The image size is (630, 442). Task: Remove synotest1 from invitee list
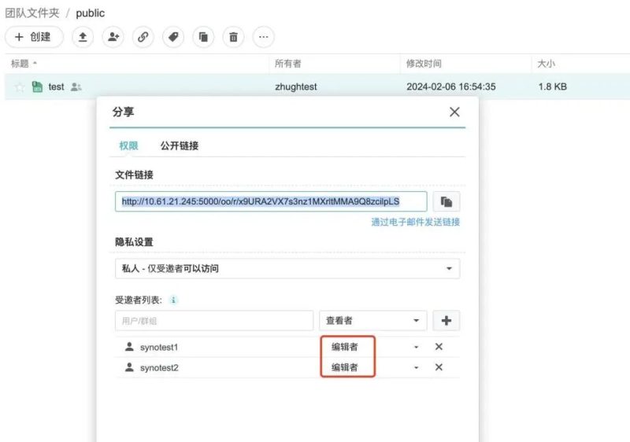(x=439, y=347)
